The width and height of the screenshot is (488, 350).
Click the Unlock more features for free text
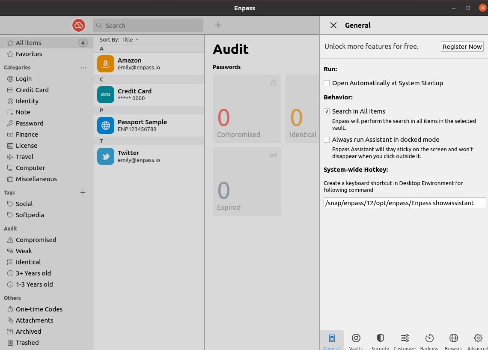click(x=371, y=46)
